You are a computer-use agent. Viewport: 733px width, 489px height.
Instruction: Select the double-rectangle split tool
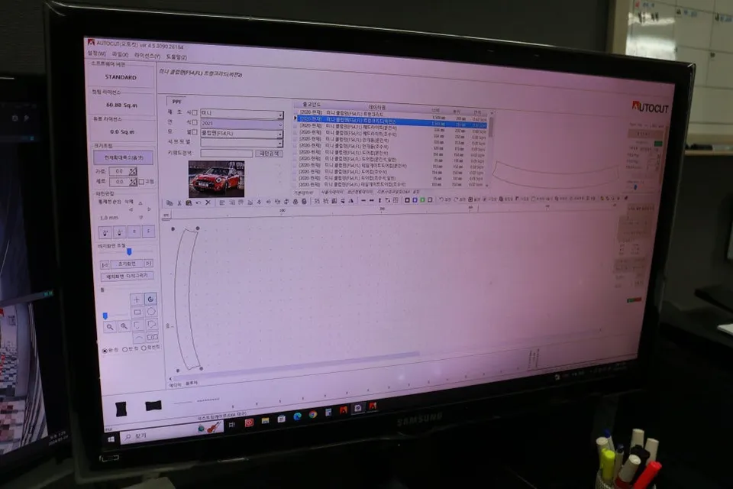[153, 336]
